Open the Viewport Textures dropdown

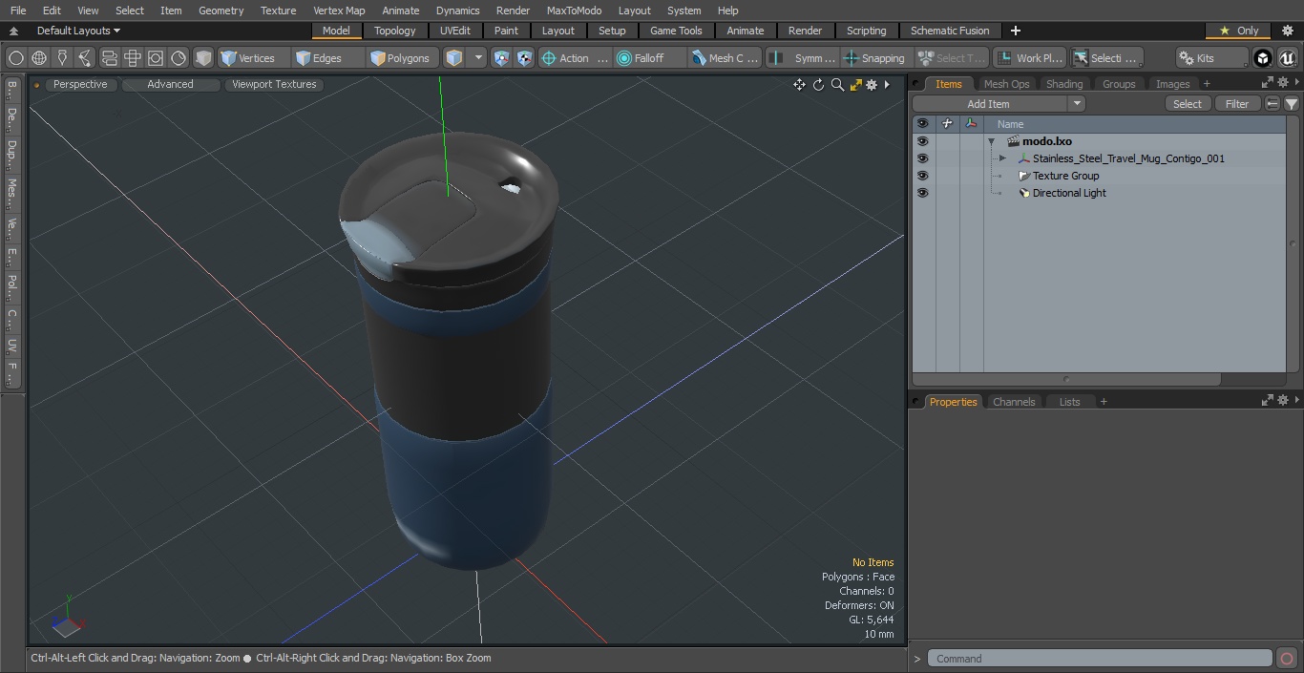(x=274, y=84)
